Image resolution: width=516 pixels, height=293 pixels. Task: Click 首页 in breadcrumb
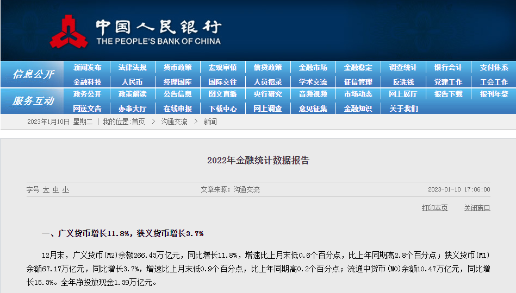click(138, 122)
